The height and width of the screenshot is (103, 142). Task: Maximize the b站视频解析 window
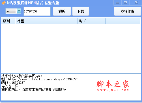tap(125, 2)
